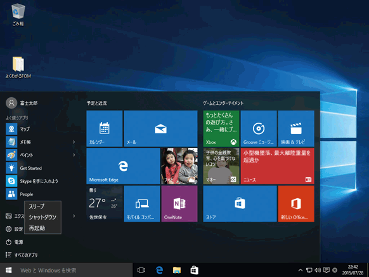The width and height of the screenshot is (369, 277).
Task: Open the 新しい Office tile
Action: pyautogui.click(x=296, y=203)
